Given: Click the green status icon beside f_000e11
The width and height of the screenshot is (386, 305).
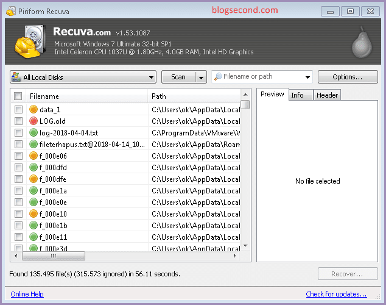Looking at the screenshot, I should pos(33,237).
